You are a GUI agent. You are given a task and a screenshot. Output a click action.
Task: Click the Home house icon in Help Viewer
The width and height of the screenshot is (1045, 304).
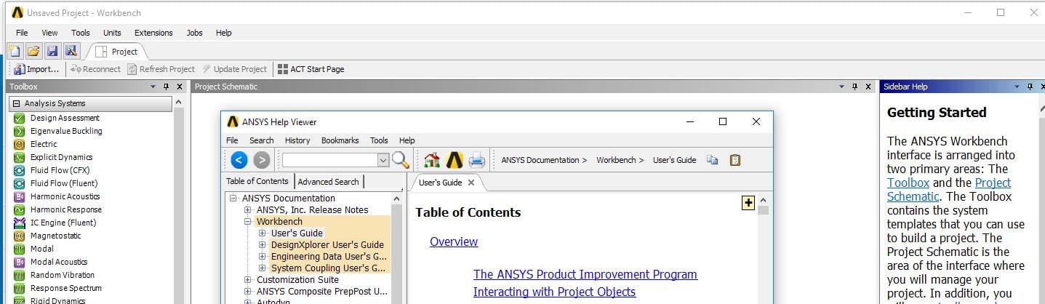point(432,160)
